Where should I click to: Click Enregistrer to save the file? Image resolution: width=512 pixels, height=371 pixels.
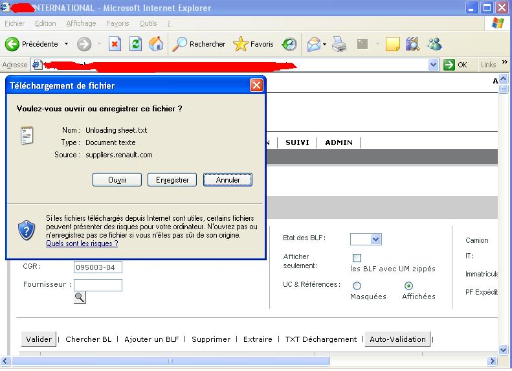[172, 180]
